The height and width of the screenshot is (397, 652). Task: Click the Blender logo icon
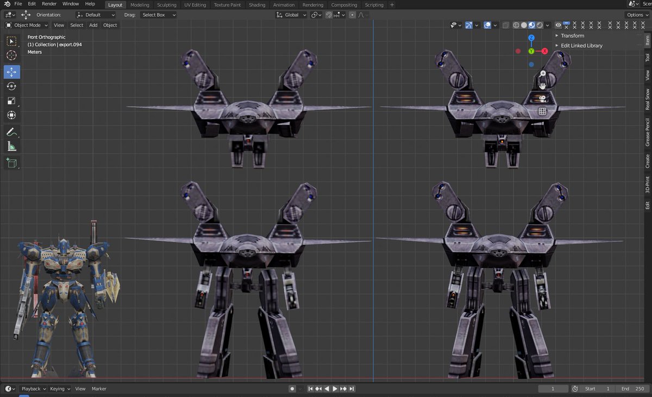[x=7, y=4]
